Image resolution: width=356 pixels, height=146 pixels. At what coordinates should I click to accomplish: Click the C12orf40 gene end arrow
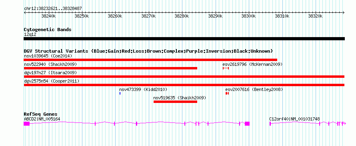[x=344, y=123]
